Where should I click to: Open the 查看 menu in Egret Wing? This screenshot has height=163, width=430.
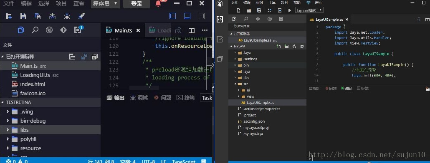(79, 4)
